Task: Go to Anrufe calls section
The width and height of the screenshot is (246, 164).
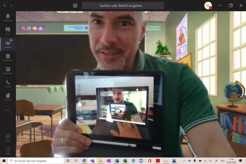Action: coord(8,84)
